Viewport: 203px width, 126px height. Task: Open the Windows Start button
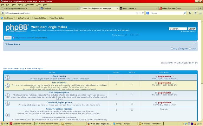(4, 124)
